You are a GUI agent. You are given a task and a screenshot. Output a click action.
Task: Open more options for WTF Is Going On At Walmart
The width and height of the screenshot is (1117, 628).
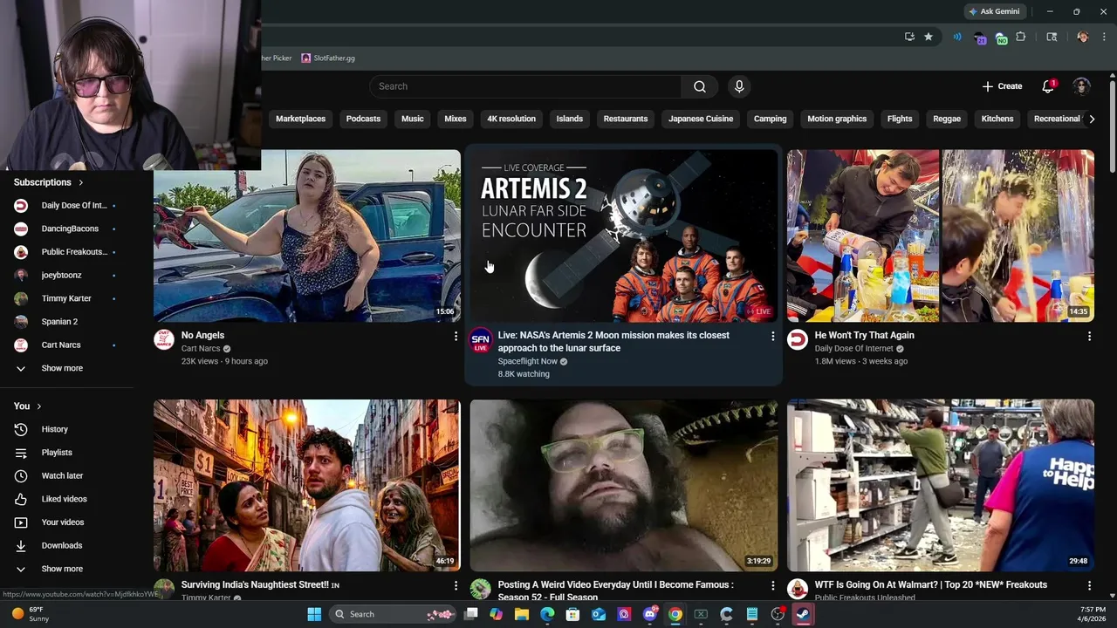coord(1089,585)
